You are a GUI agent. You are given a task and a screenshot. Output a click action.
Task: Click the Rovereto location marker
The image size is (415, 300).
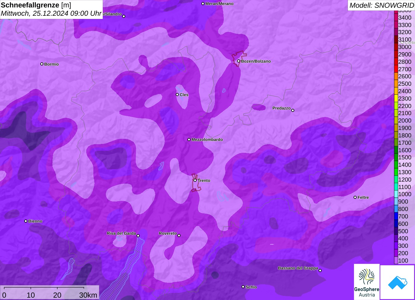179,236
